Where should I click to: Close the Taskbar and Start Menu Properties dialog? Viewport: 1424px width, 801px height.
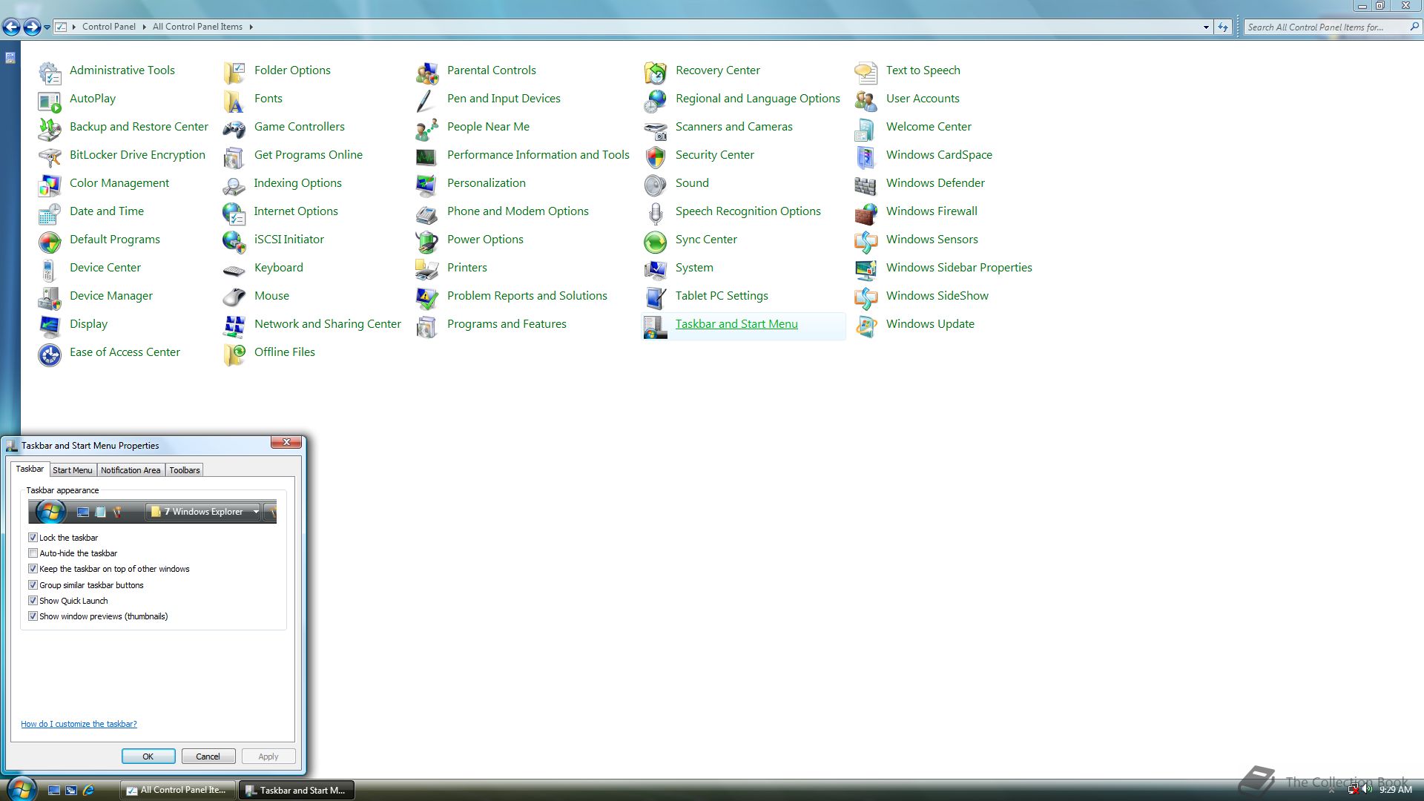click(286, 443)
